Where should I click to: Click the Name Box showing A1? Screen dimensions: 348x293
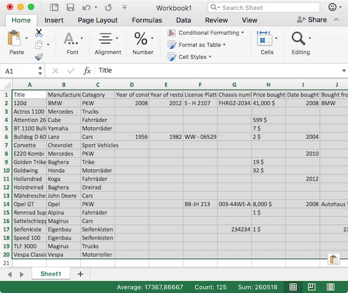(19, 71)
